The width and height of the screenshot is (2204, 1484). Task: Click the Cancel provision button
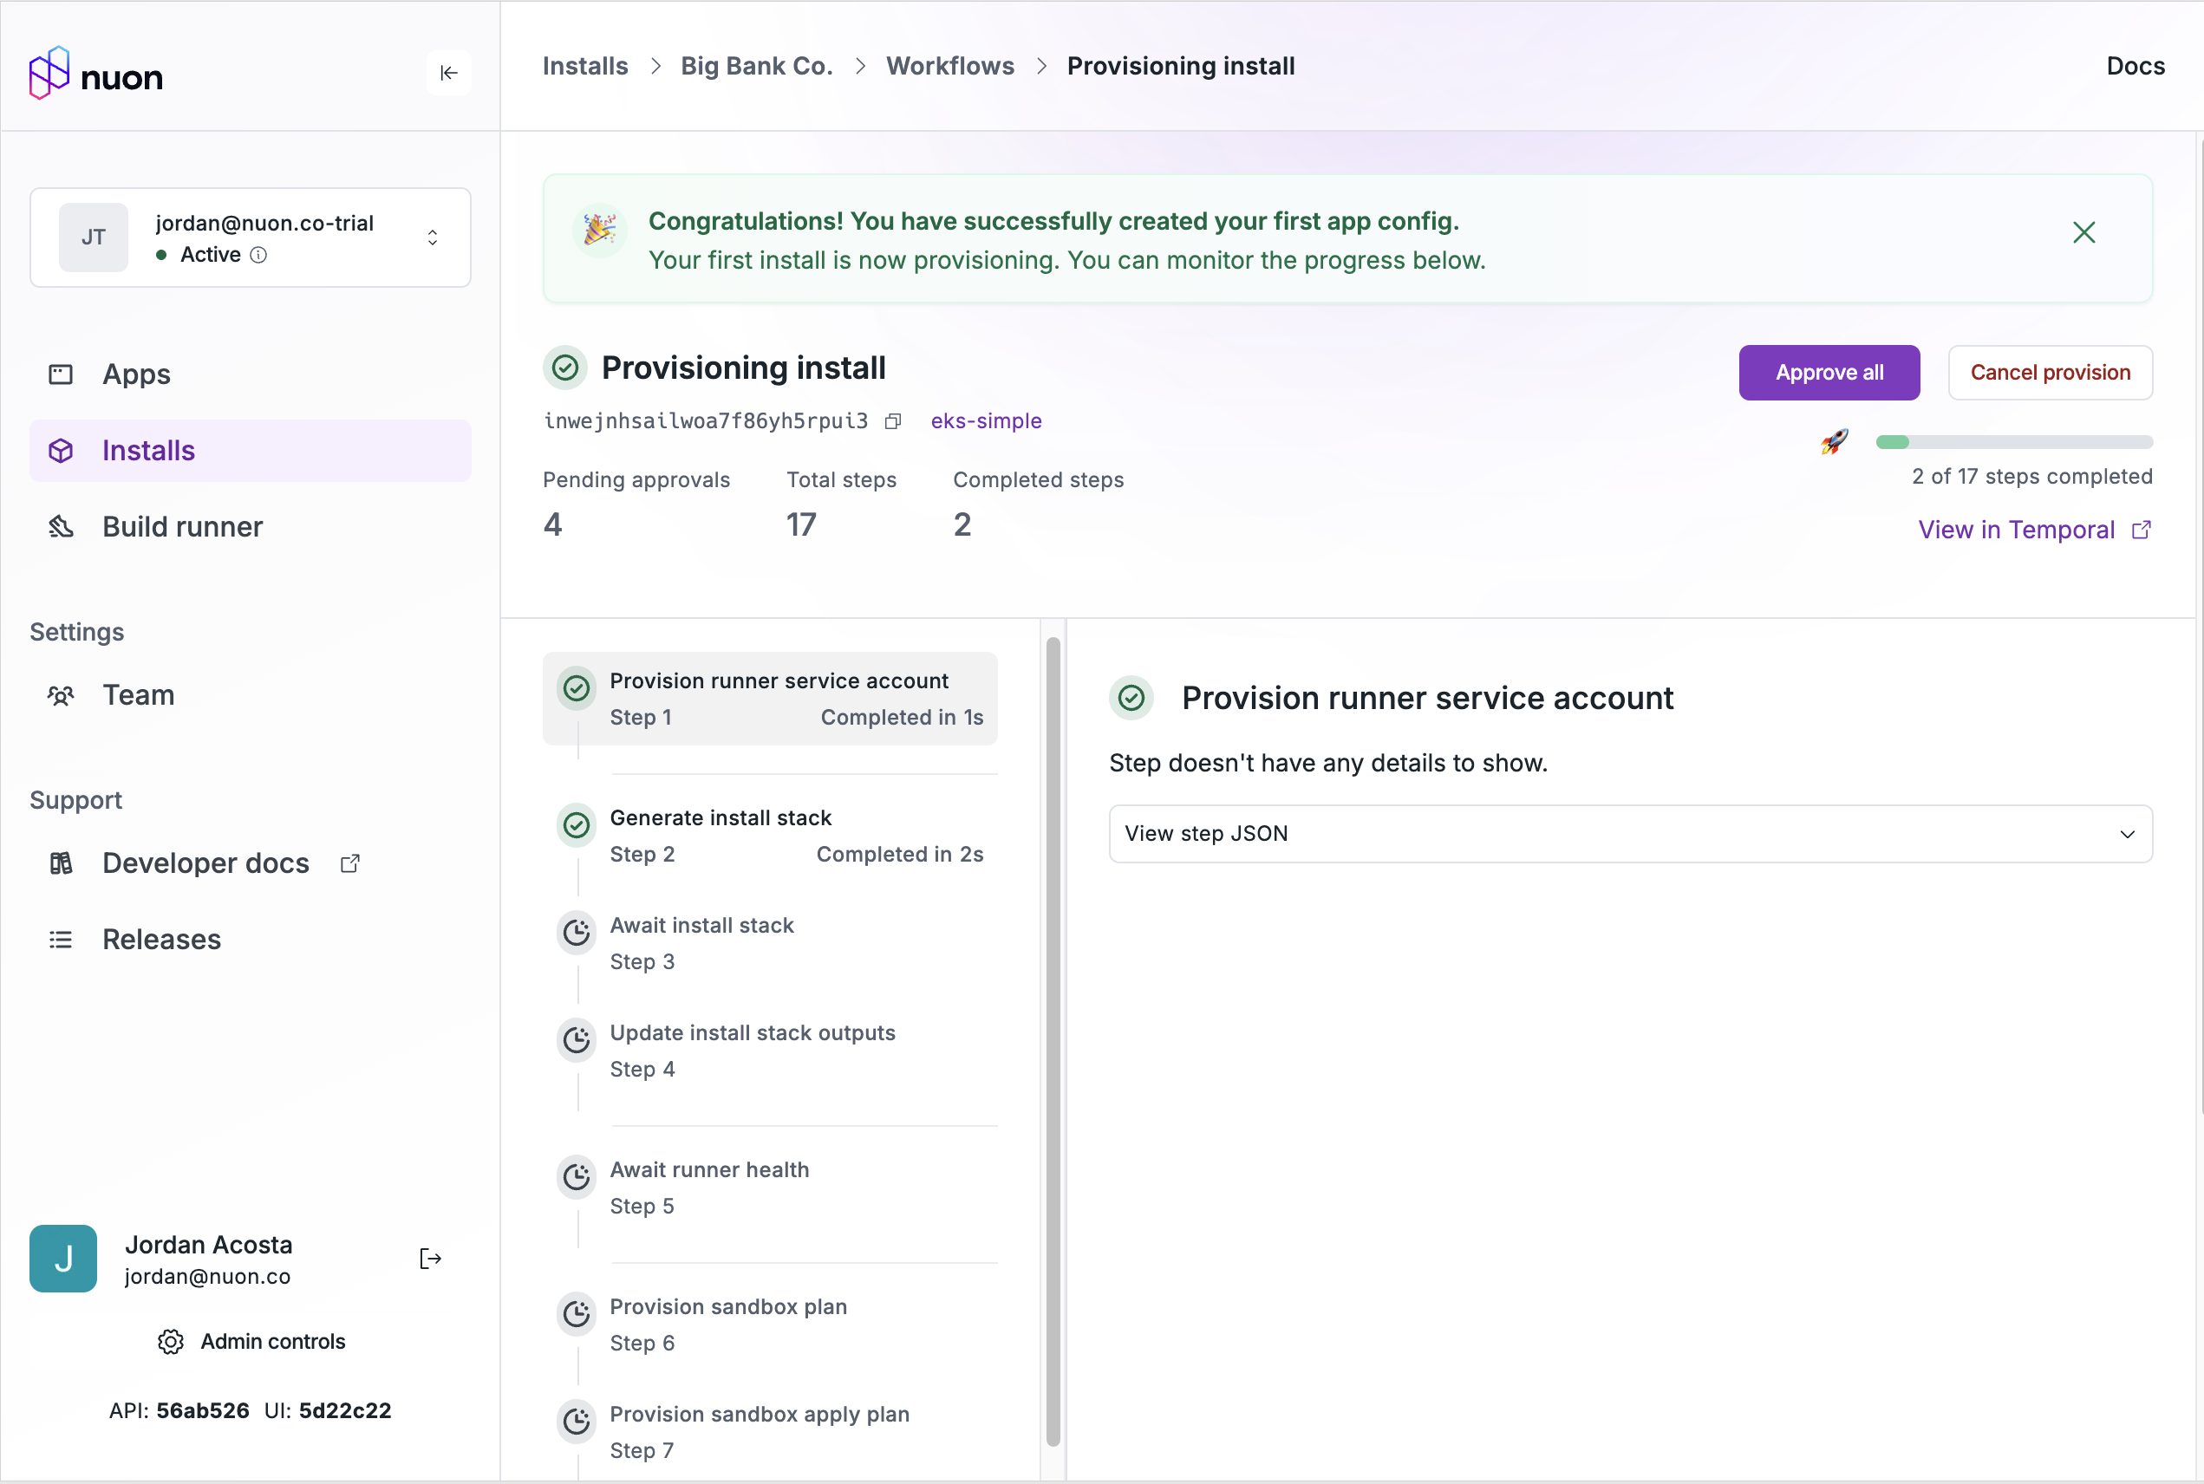click(2050, 373)
